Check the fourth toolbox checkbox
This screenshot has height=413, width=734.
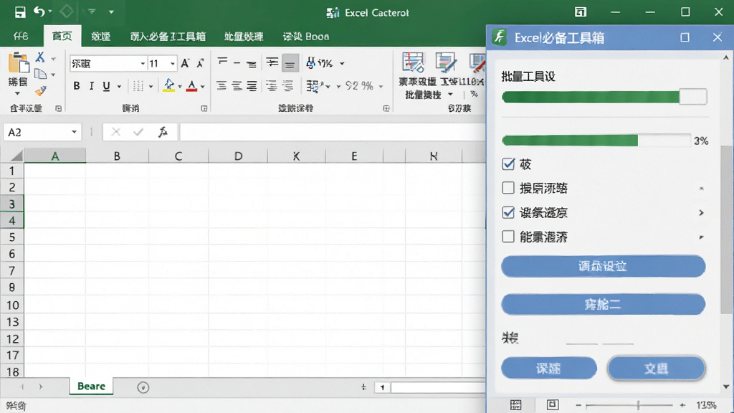[x=508, y=237]
